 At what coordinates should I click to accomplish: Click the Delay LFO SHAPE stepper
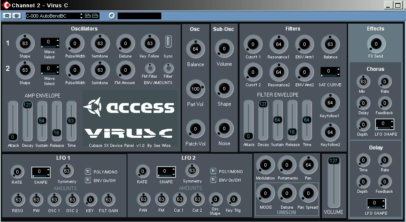(376, 204)
